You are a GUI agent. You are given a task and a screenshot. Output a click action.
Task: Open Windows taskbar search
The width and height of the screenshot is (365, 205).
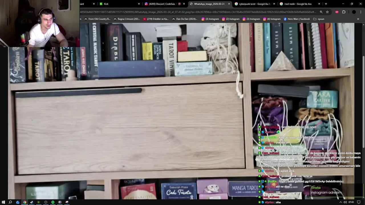pos(10,202)
